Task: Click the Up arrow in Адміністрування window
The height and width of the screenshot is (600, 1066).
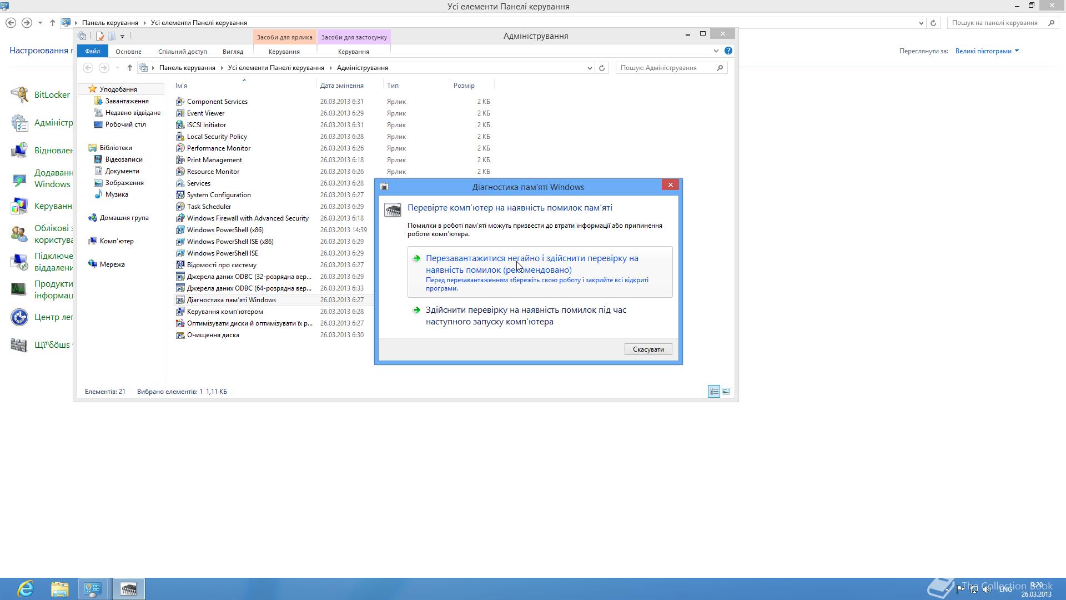Action: (x=129, y=68)
